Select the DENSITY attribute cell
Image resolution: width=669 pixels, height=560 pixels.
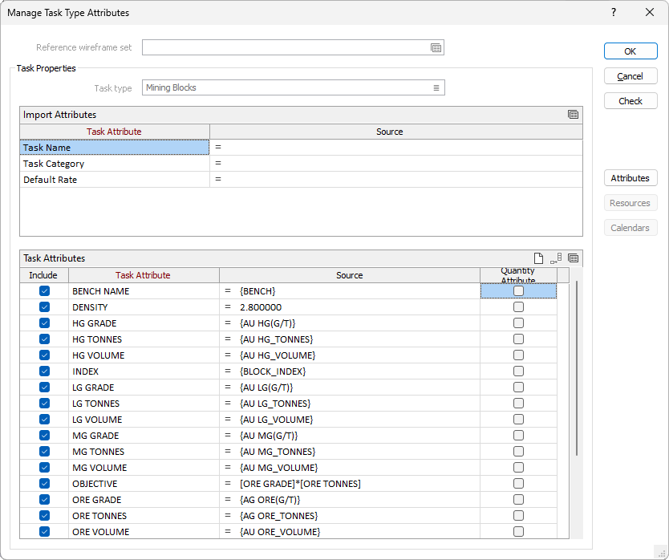click(144, 307)
